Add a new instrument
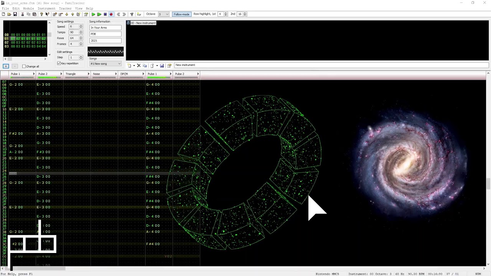Image resolution: width=491 pixels, height=276 pixels. pos(129,66)
